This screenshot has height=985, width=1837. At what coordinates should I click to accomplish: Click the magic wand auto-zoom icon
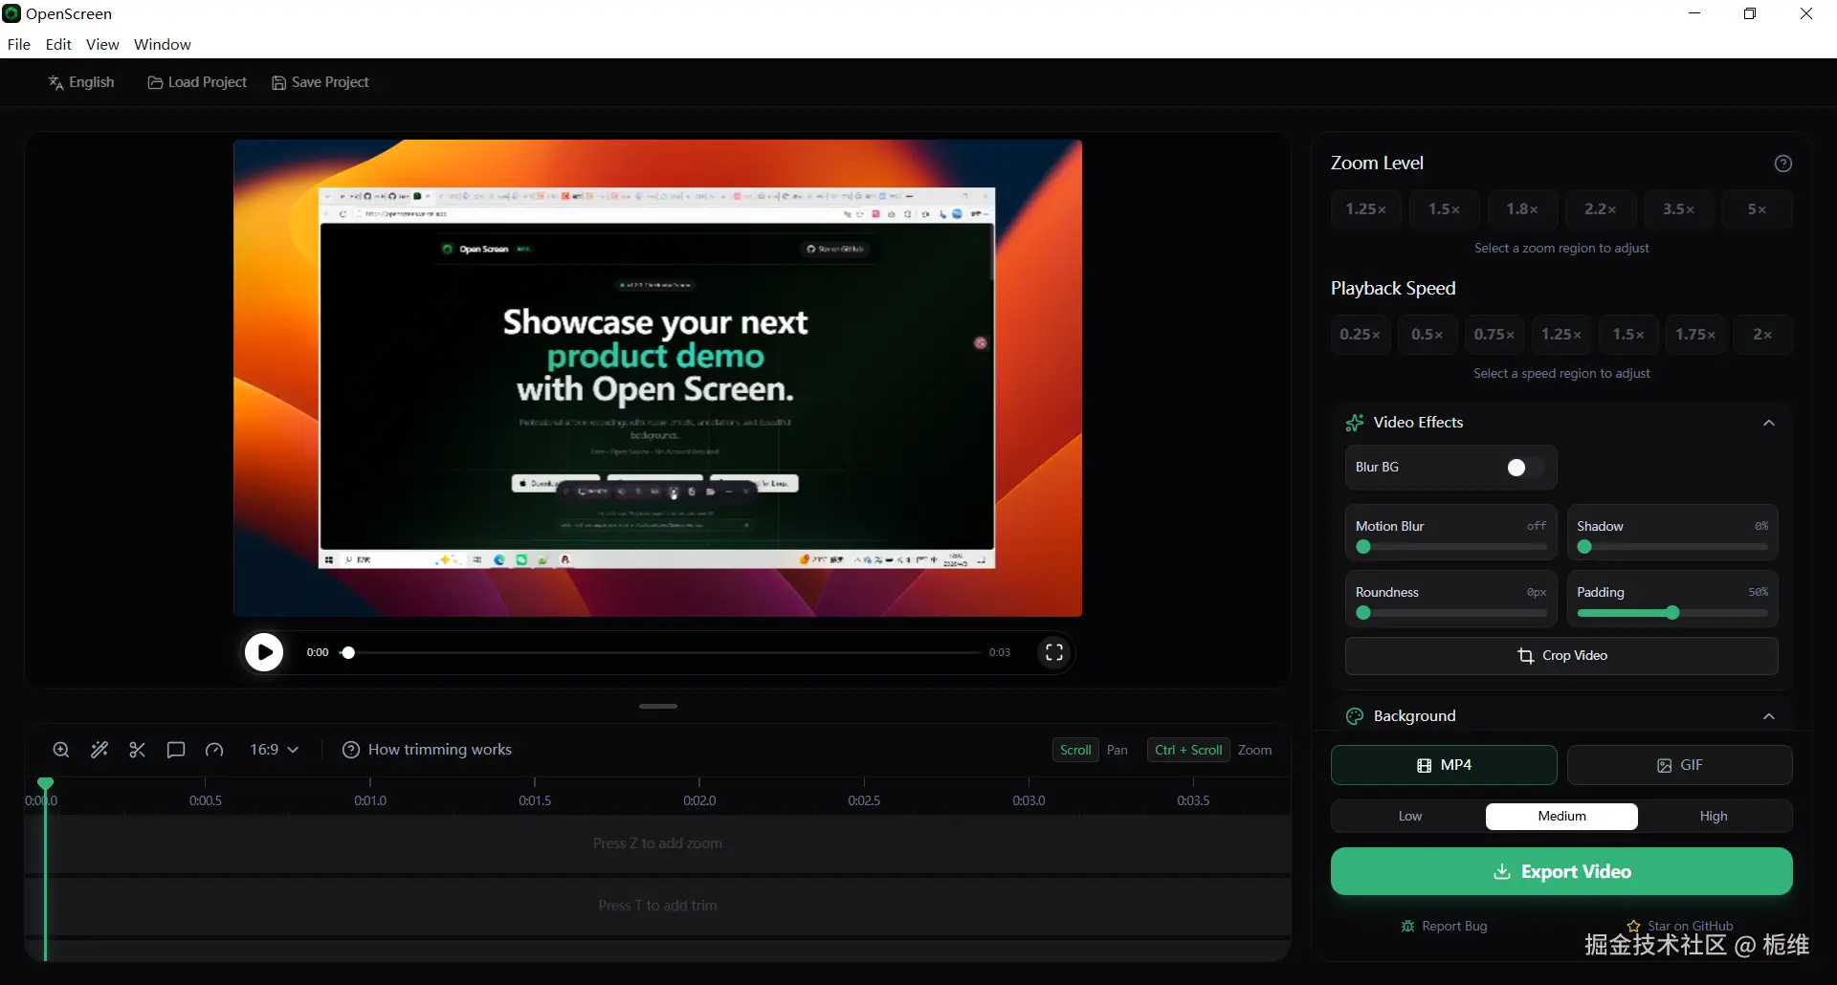coord(100,750)
